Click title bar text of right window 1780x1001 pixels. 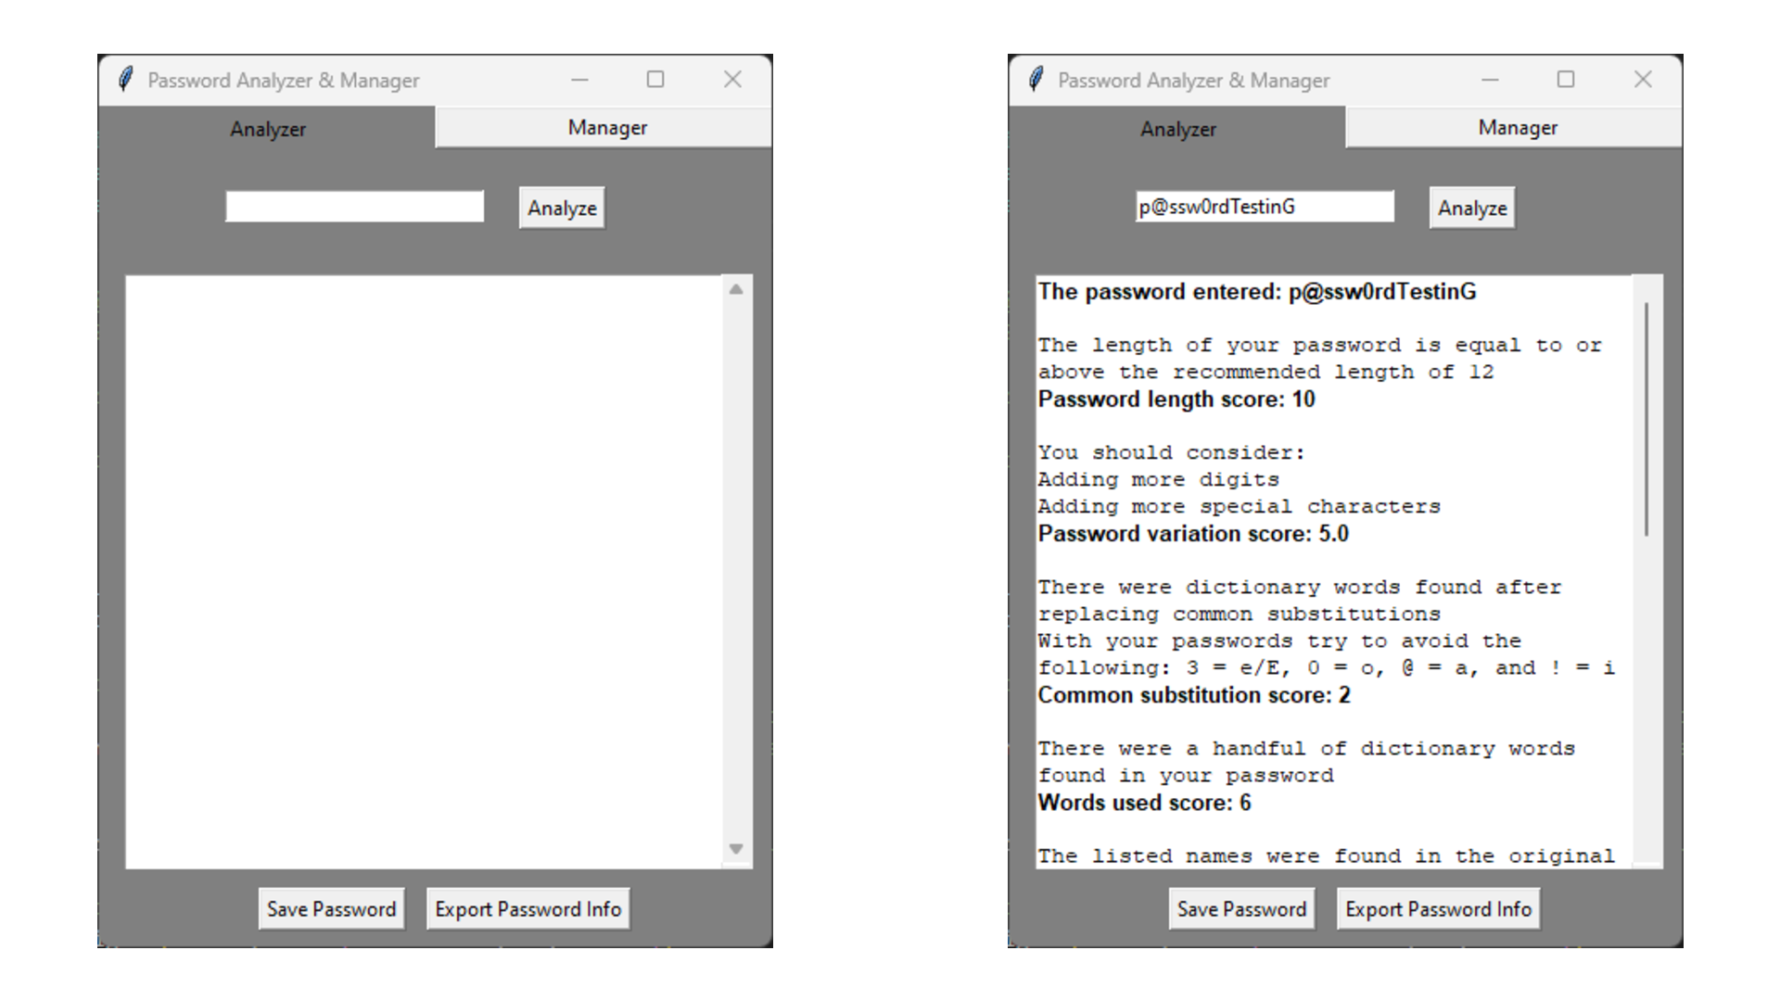tap(1194, 81)
